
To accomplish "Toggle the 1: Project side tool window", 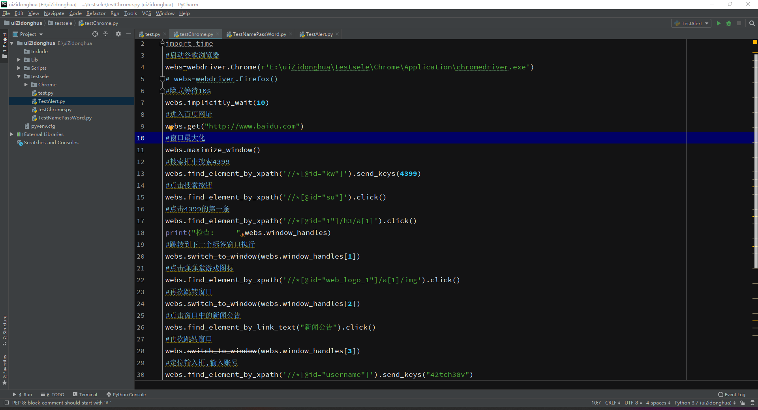I will [x=4, y=45].
